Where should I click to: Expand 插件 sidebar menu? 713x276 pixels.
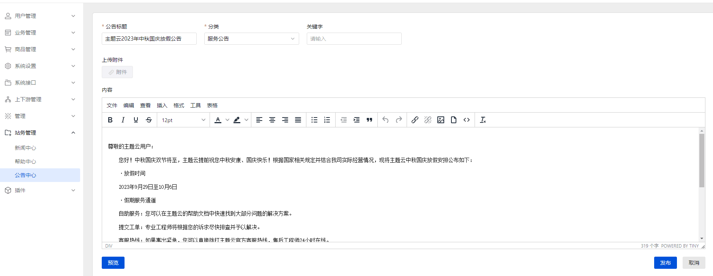40,190
